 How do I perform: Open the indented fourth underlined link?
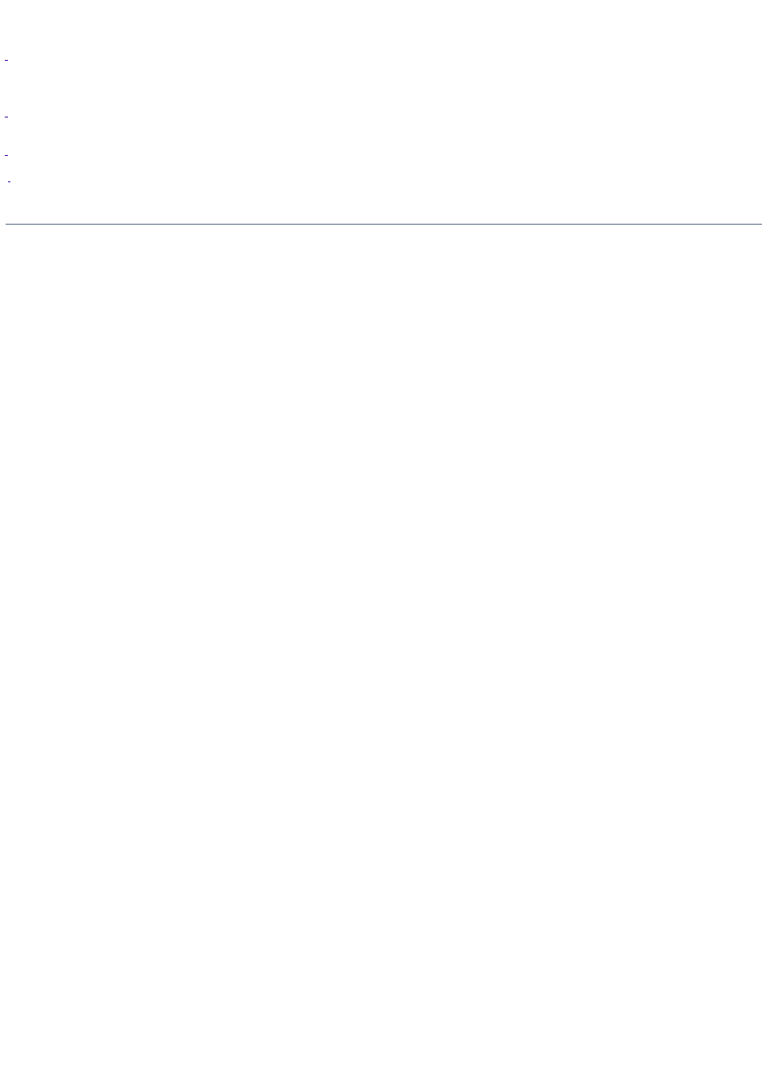pyautogui.click(x=9, y=183)
